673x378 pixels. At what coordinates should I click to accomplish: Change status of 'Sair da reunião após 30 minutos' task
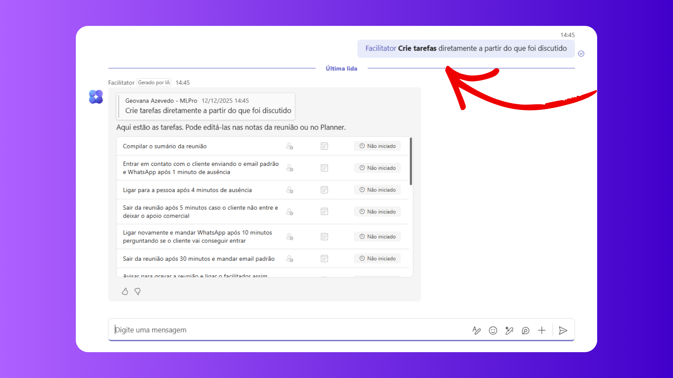[x=377, y=259]
